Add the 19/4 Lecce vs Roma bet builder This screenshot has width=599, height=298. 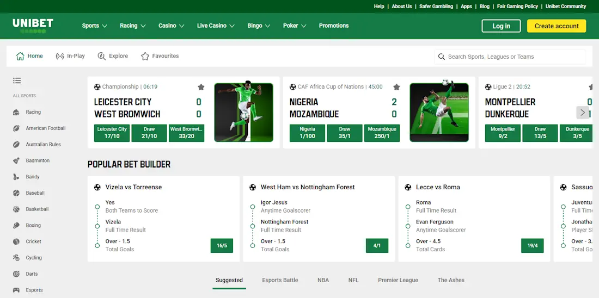[x=533, y=246]
